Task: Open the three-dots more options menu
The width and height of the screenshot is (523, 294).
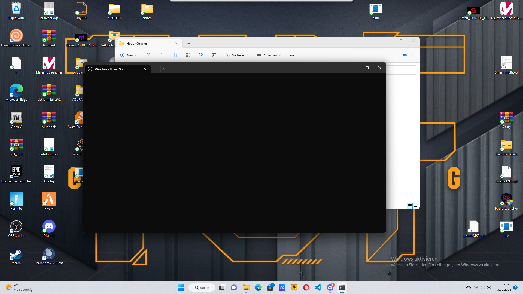Action: click(292, 55)
